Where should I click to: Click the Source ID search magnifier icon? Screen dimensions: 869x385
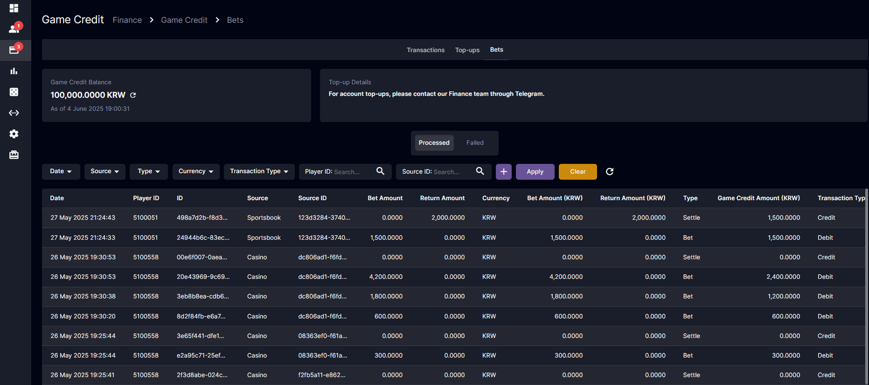point(480,171)
